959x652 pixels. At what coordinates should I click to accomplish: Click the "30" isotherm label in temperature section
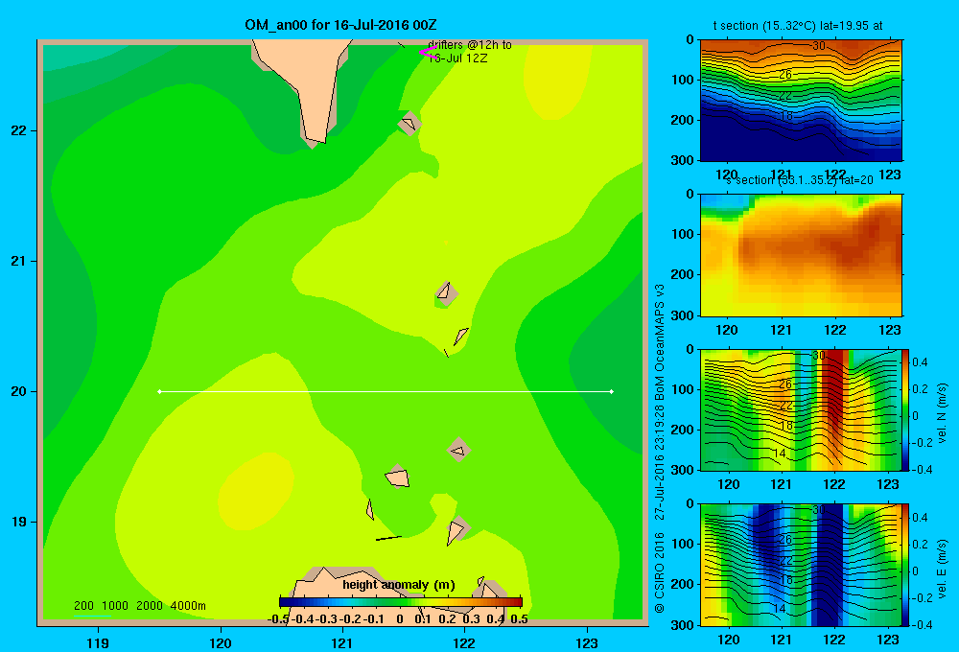click(x=819, y=46)
